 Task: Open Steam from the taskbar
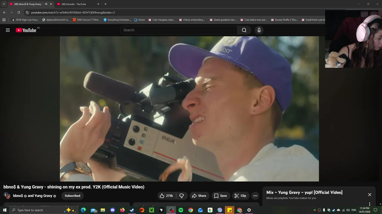pyautogui.click(x=132, y=210)
